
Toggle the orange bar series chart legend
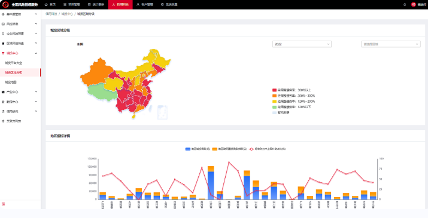[229, 149]
